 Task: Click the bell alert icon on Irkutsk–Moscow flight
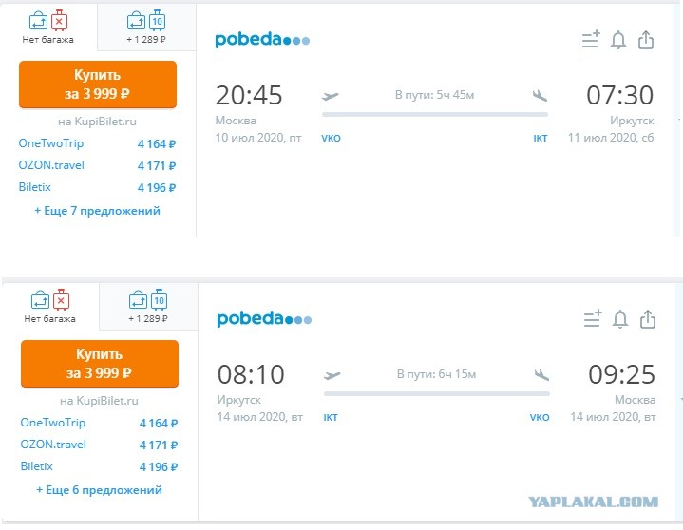(x=620, y=320)
